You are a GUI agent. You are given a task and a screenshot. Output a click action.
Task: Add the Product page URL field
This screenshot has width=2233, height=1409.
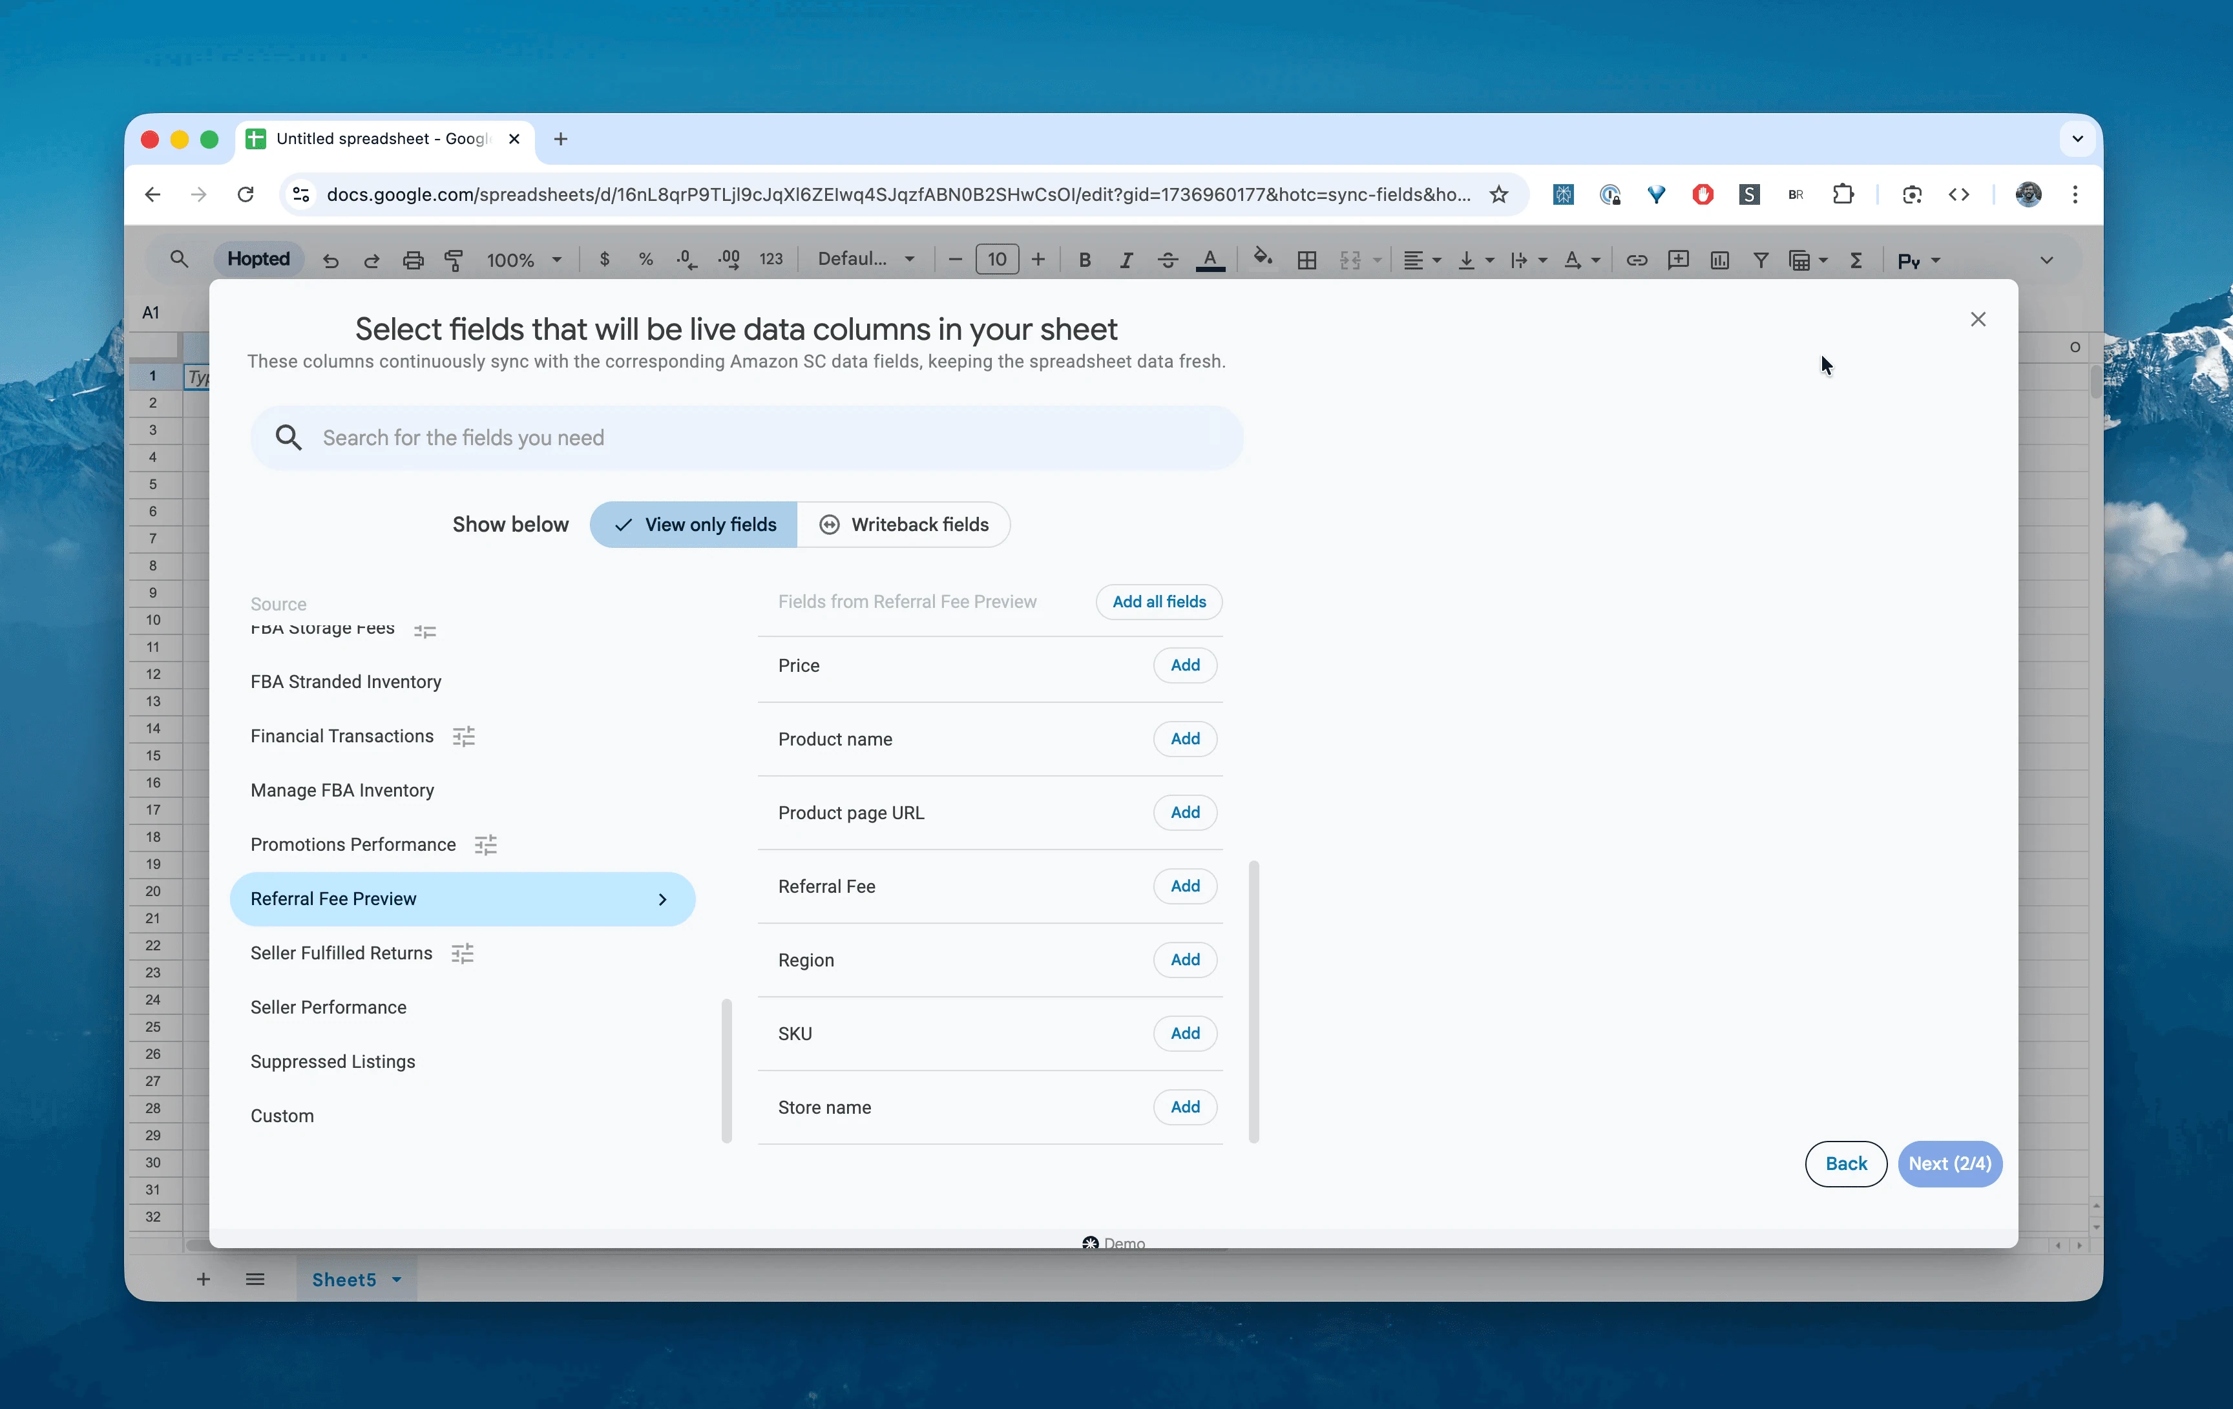coord(1184,813)
